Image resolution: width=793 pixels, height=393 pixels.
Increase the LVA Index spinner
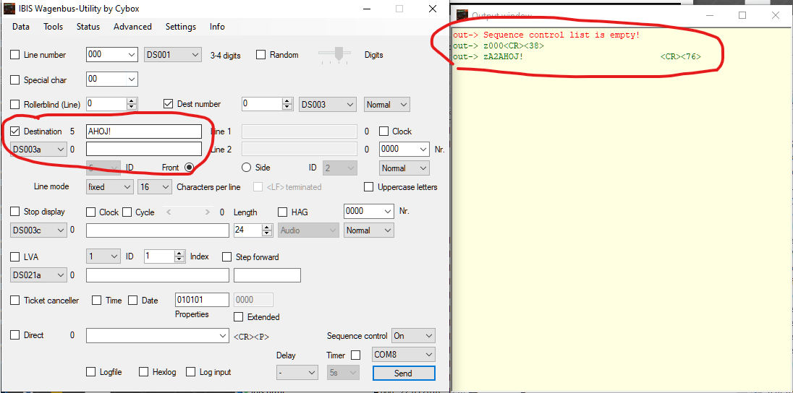coord(179,254)
